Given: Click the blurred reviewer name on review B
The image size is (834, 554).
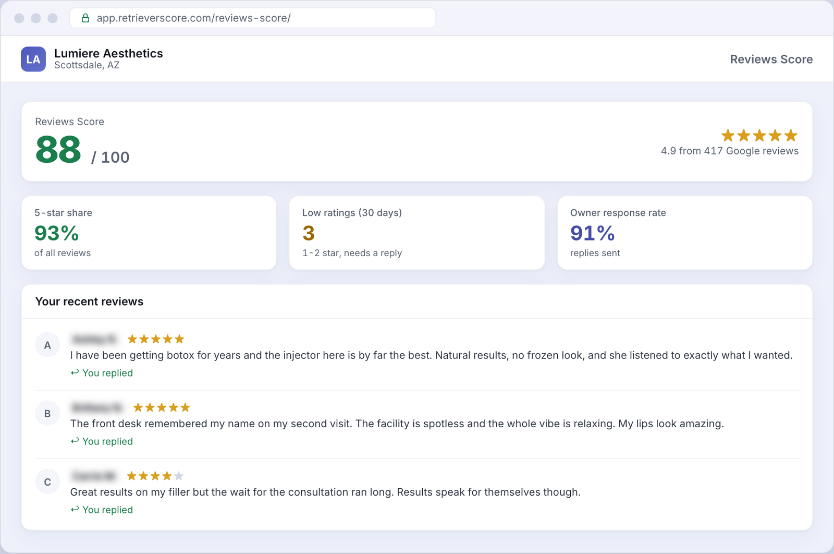Looking at the screenshot, I should coord(97,407).
